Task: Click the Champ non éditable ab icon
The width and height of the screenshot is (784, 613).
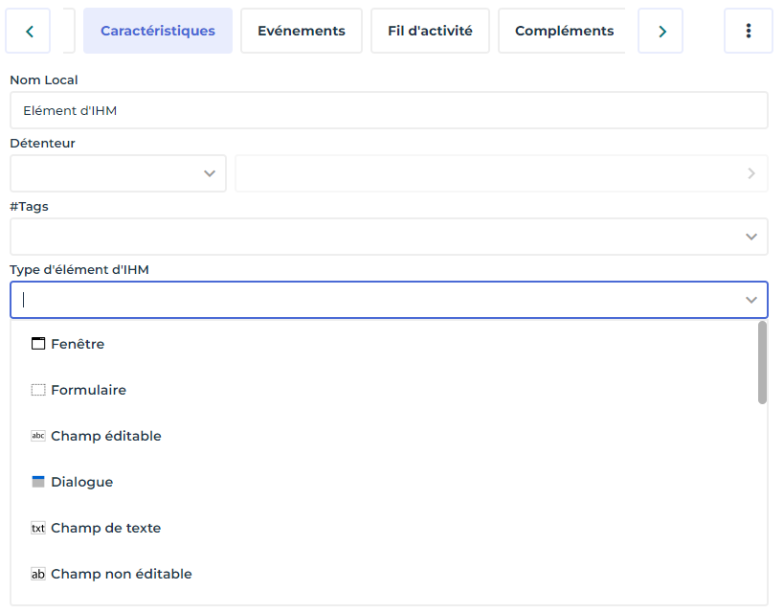Action: 38,574
